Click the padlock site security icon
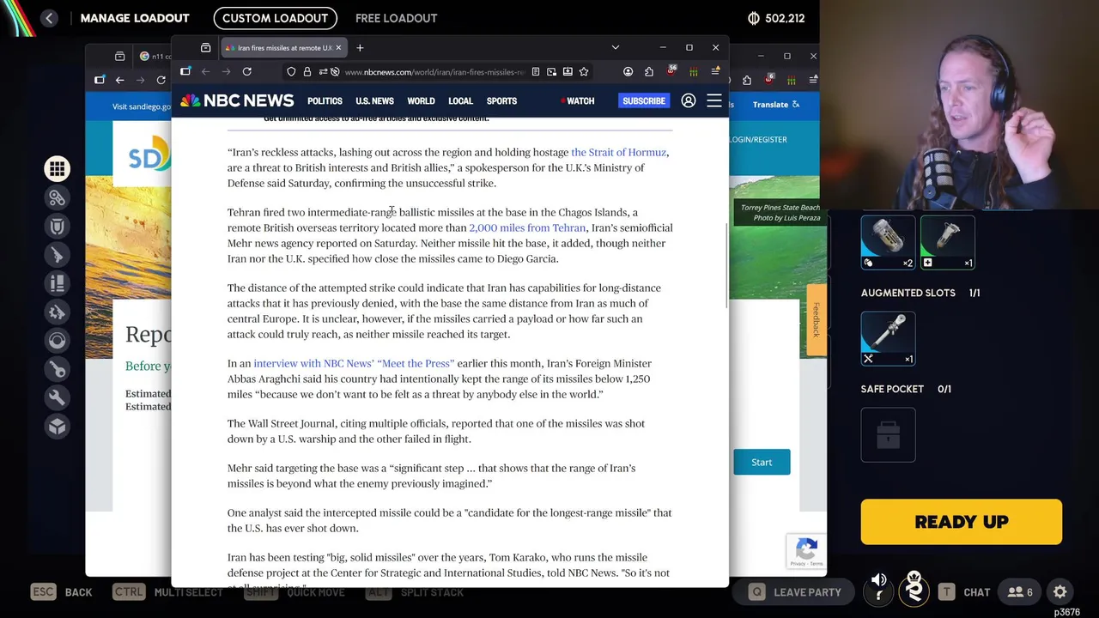Viewport: 1099px width, 618px height. [x=306, y=72]
